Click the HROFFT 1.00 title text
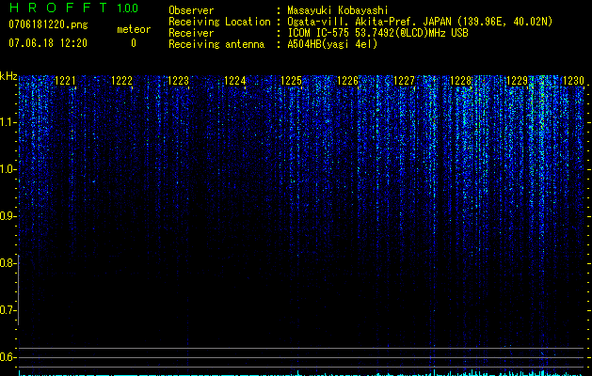592x376 pixels. 74,8
